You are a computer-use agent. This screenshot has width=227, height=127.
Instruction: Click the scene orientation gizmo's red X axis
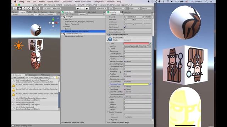click(56, 23)
